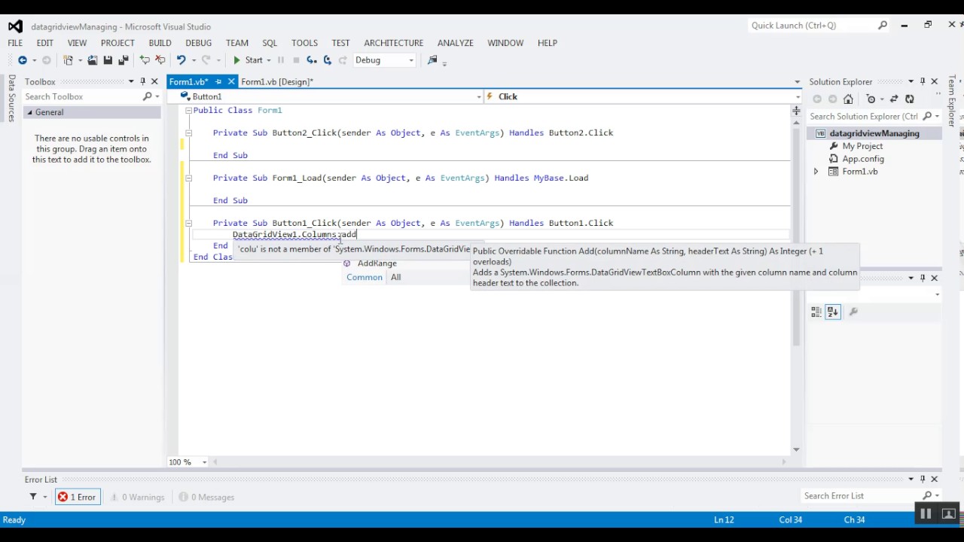
Task: Click the Search Toolbox input field
Action: [83, 96]
